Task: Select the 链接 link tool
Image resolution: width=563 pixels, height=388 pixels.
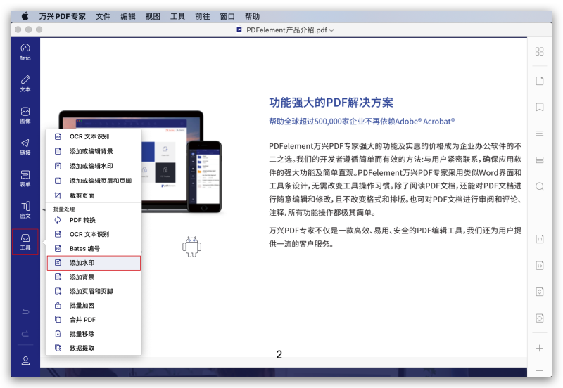Action: [25, 146]
